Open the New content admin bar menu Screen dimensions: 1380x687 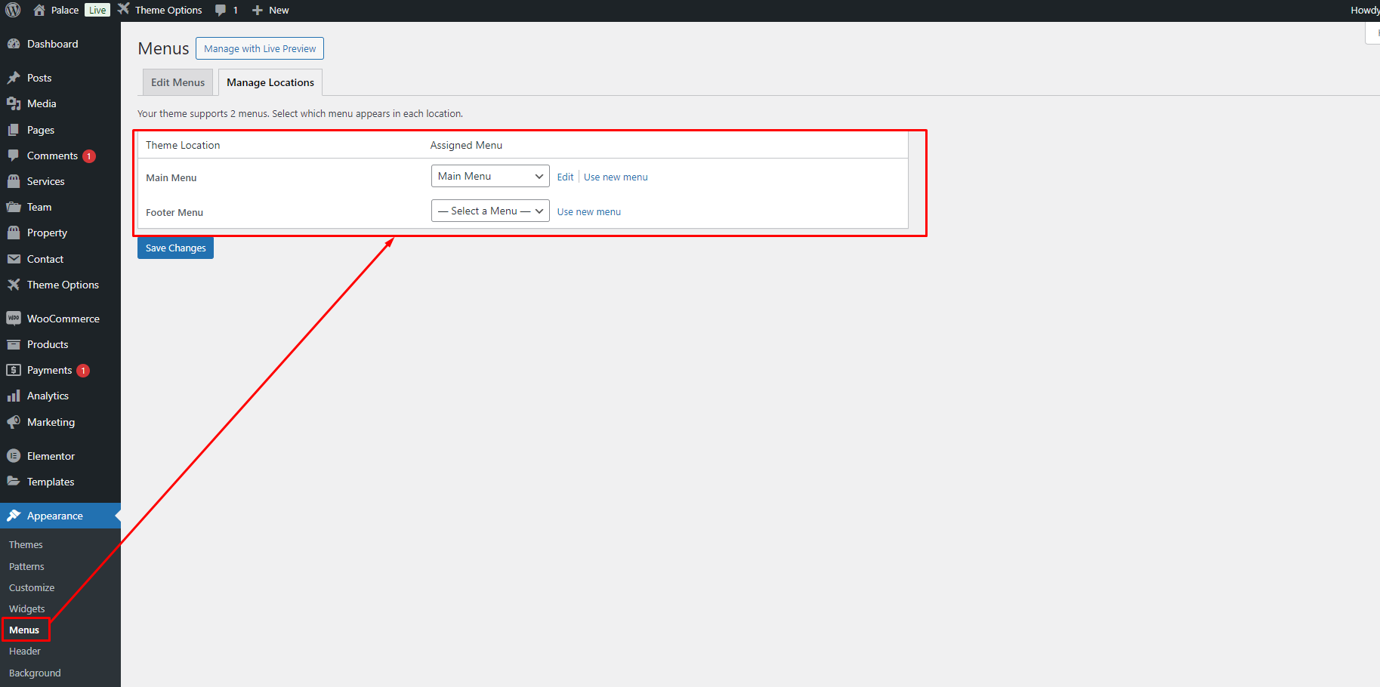[270, 11]
